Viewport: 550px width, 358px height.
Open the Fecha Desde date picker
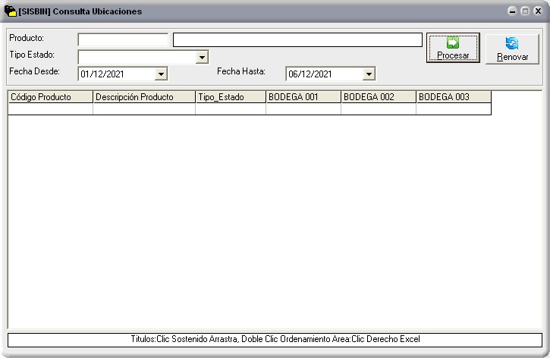coord(160,74)
